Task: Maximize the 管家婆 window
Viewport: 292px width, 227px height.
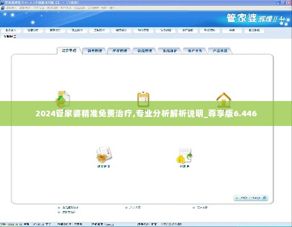Action: [283, 2]
